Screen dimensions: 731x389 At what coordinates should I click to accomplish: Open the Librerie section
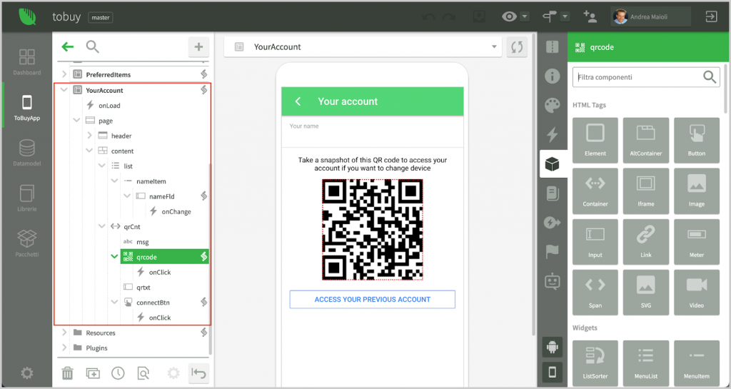coord(27,198)
